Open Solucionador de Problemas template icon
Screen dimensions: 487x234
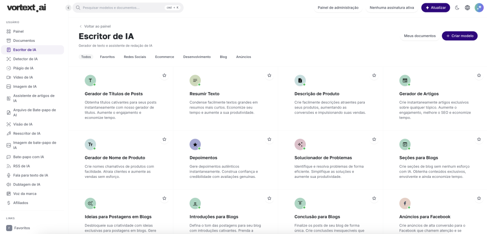[300, 145]
